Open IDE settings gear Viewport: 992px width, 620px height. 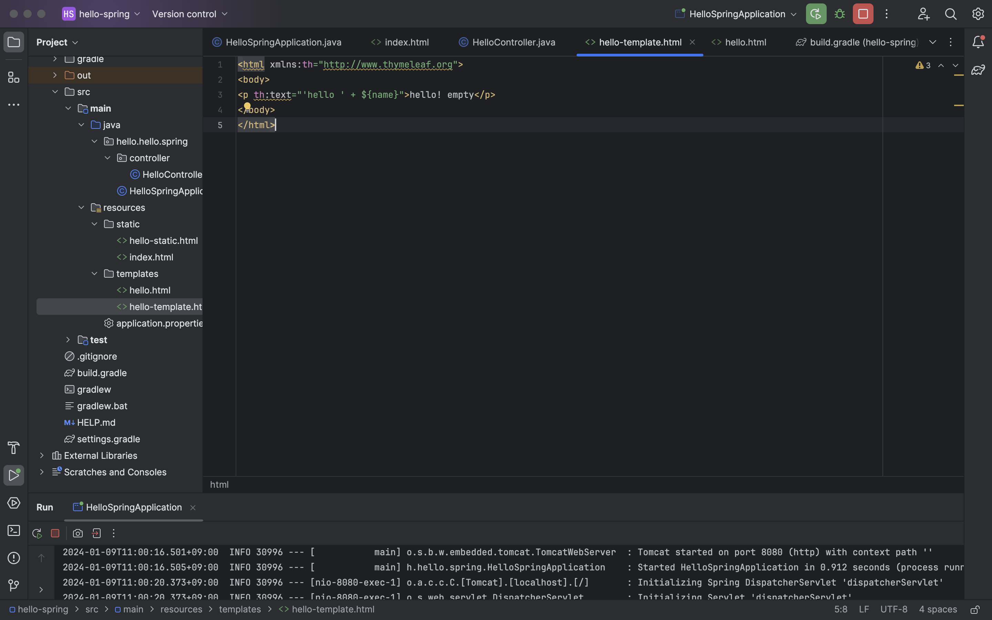(978, 14)
